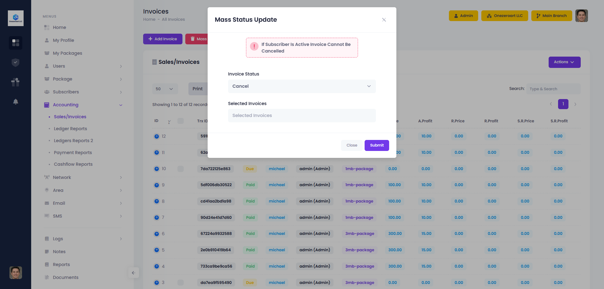Image resolution: width=604 pixels, height=289 pixels.
Task: Toggle the select-all checkbox in table header
Action: point(181,121)
